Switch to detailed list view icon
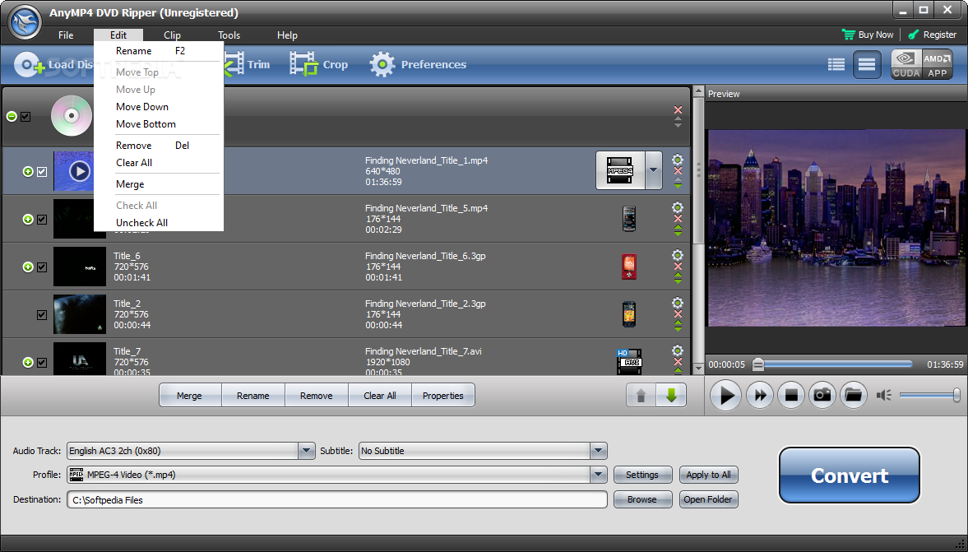 pos(836,64)
